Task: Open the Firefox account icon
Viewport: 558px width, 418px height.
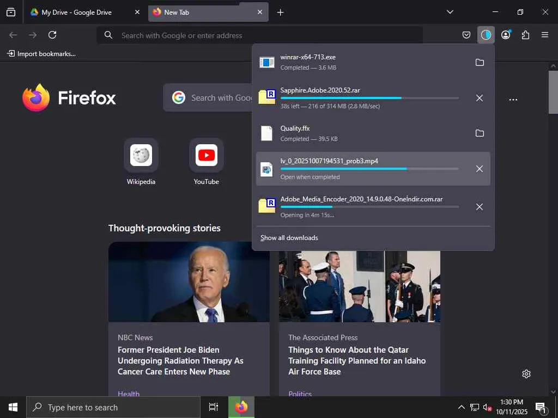Action: pos(506,35)
